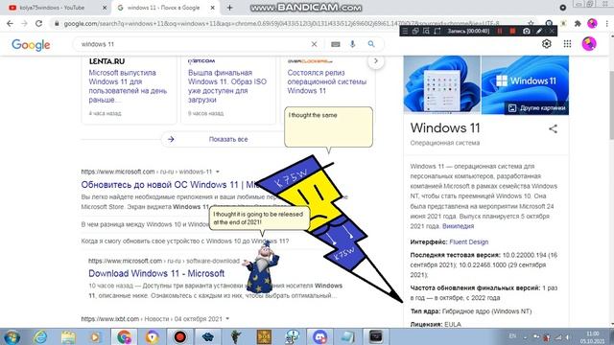The width and height of the screenshot is (614, 345).
Task: Open Overclockers Windows 11 release card
Action: pos(327,81)
